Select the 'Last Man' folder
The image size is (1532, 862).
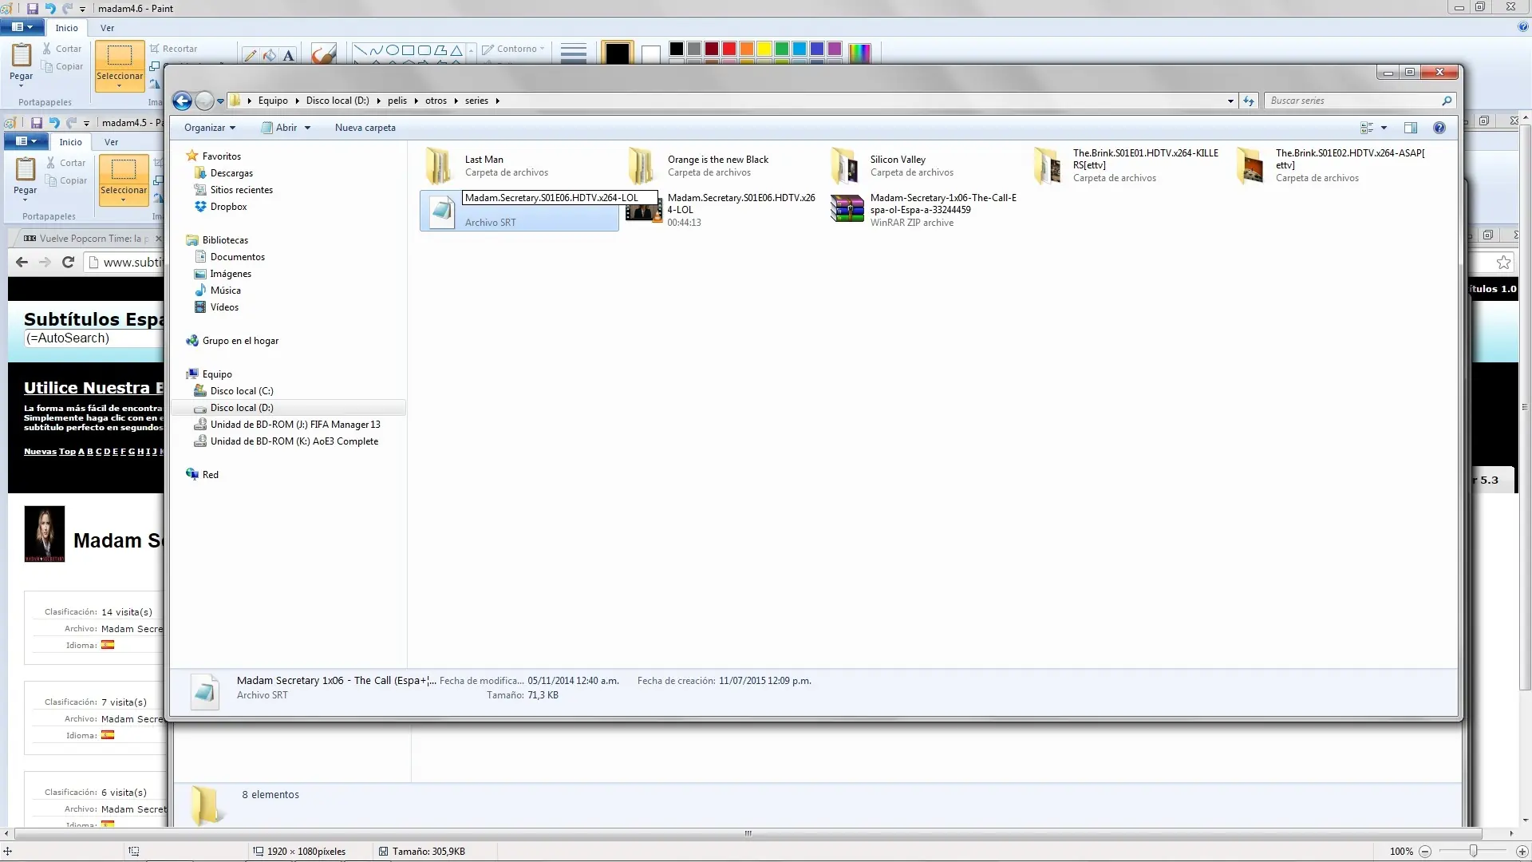(518, 166)
